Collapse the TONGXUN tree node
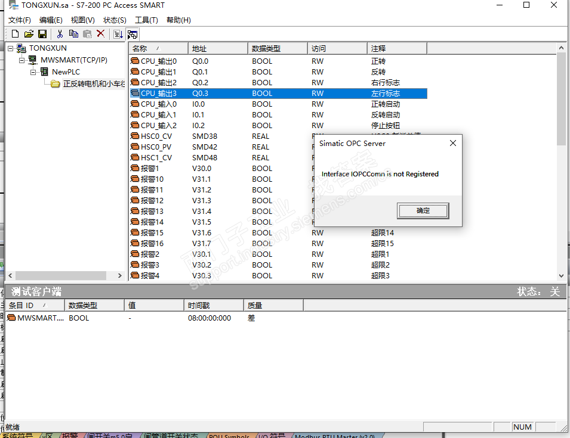Screen dimensions: 570x438 coord(11,48)
